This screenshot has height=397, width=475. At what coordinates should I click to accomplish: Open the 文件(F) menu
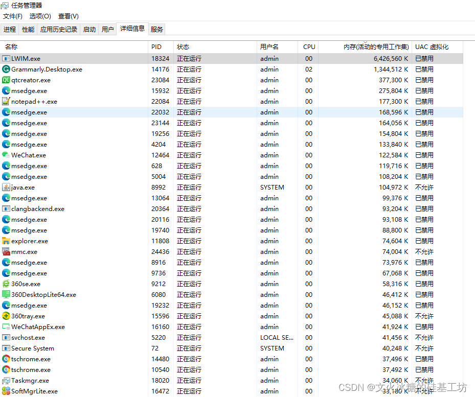pyautogui.click(x=13, y=16)
